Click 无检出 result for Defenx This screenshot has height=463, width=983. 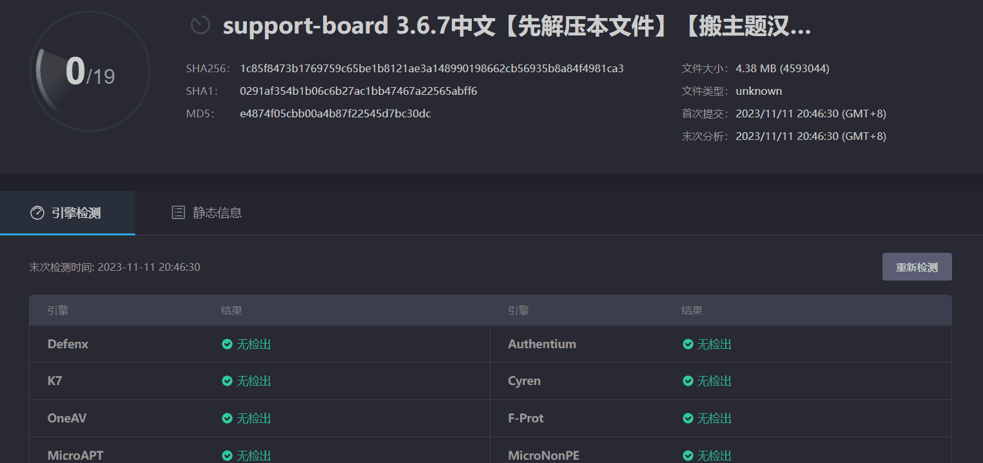(x=253, y=344)
